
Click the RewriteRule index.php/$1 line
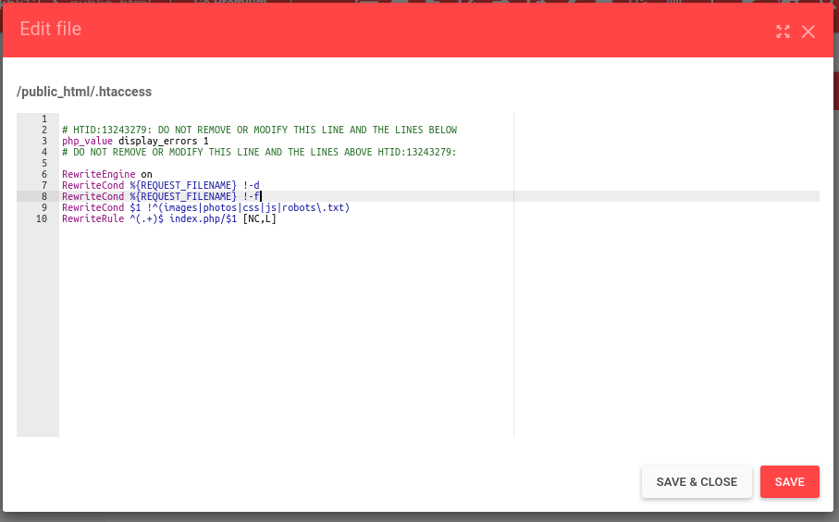click(x=169, y=218)
